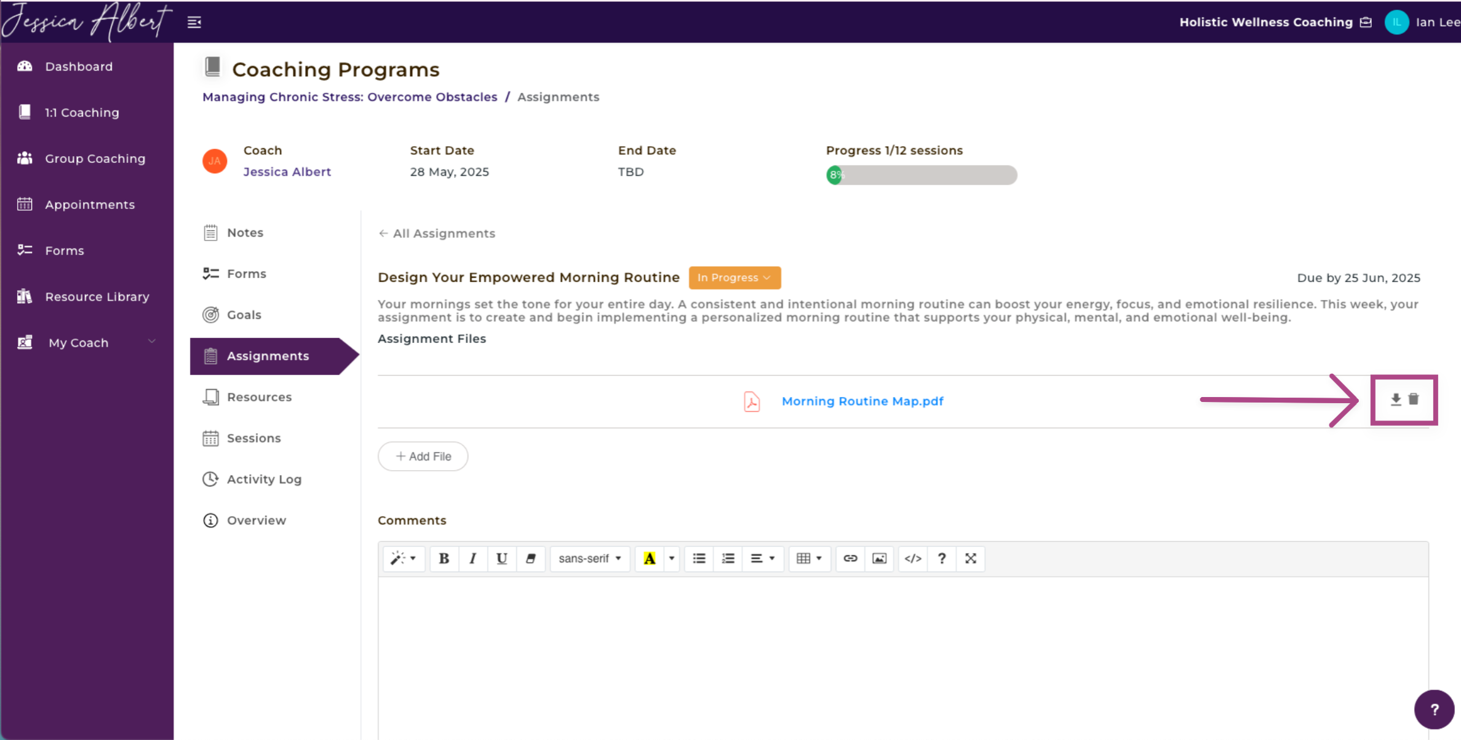Select the Assignments tab

pos(274,356)
